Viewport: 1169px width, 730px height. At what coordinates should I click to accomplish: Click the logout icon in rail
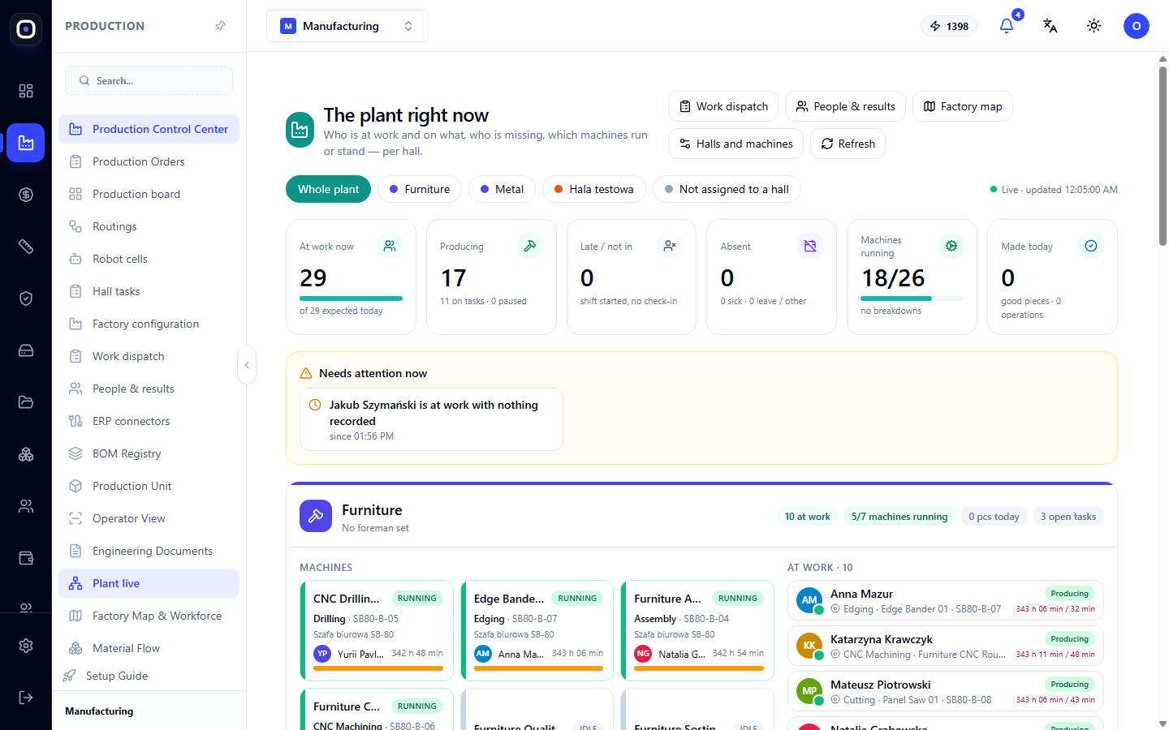(x=26, y=698)
